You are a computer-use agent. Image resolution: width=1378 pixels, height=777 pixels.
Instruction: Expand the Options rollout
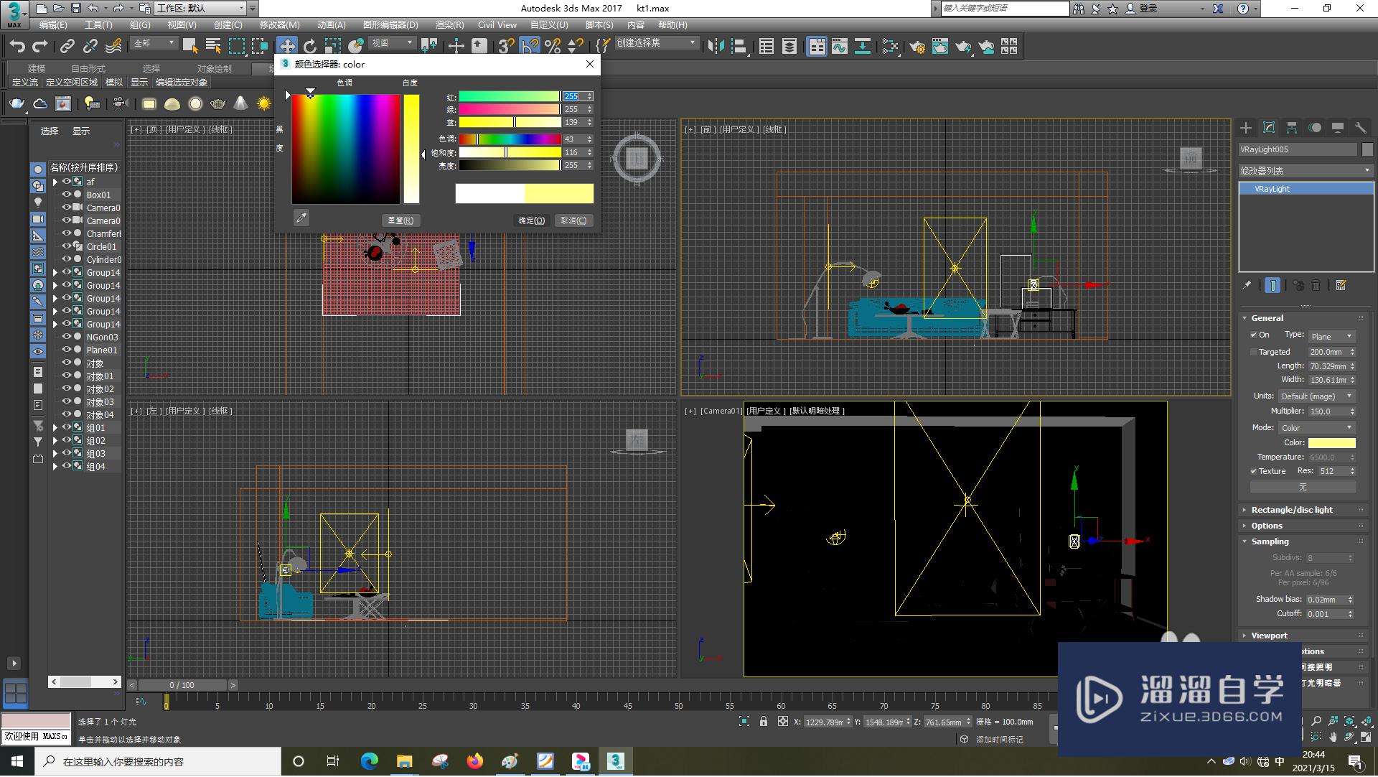[1267, 526]
